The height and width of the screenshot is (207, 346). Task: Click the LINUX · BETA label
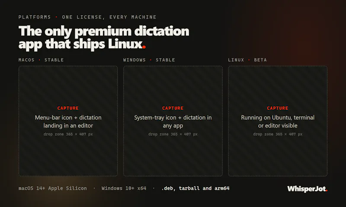pos(247,60)
